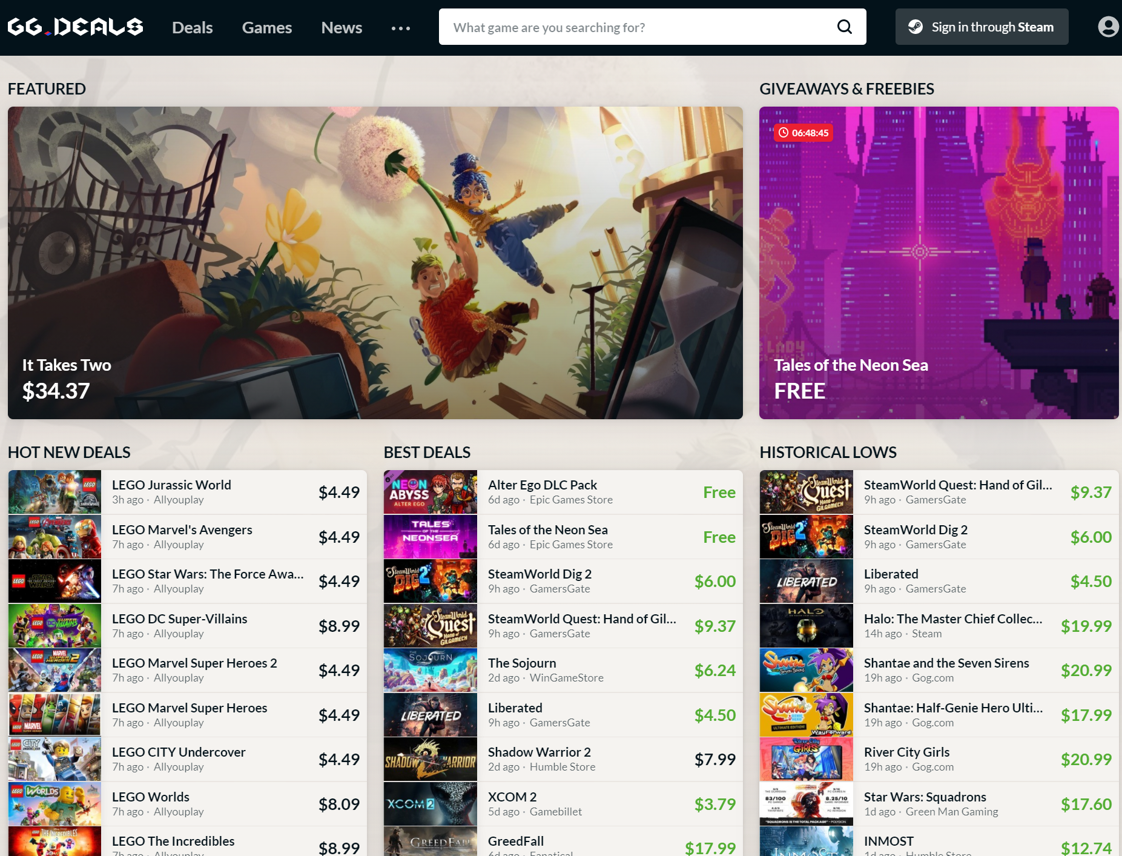Screen dimensions: 1122x856
Task: Open the Tales of the Neon Sea giveaway banner
Action: coord(939,263)
